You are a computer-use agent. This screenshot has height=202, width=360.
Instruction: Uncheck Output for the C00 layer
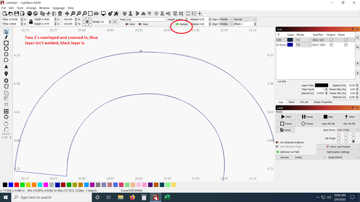tap(331, 40)
